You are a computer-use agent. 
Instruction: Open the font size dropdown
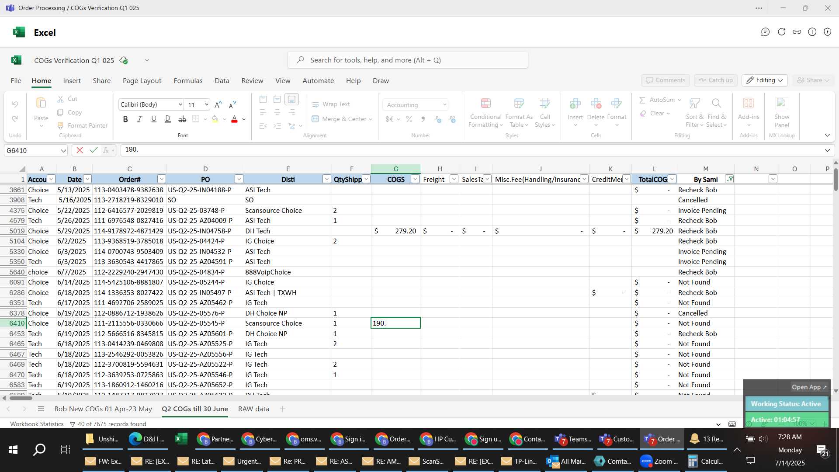click(x=206, y=104)
